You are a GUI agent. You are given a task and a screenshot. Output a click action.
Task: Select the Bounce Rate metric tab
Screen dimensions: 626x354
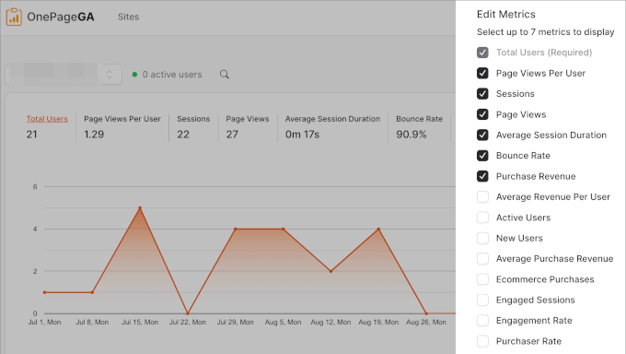coord(419,119)
